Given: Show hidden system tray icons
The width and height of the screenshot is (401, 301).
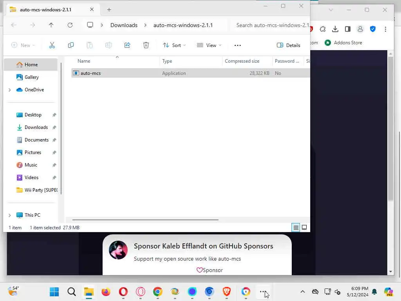Looking at the screenshot, I should coord(303,292).
